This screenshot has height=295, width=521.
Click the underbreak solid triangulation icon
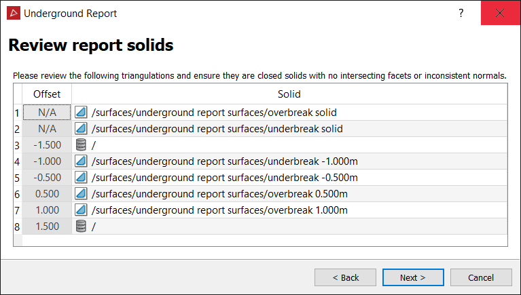[x=81, y=128]
